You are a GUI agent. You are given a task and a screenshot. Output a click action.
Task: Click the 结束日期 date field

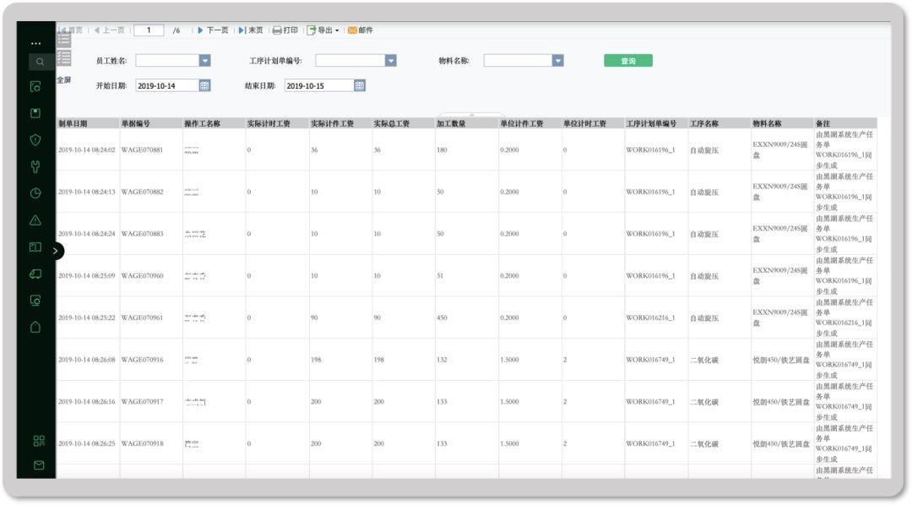coord(319,85)
